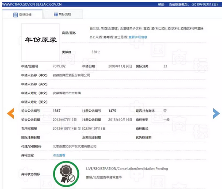Open the 商标详情 tab
This screenshot has height=189, width=222.
tap(23, 15)
